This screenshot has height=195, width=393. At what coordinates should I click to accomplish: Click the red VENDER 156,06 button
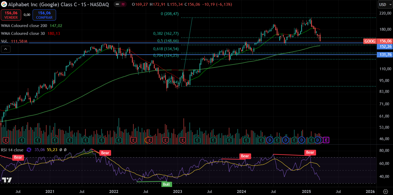click(x=11, y=15)
